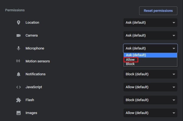Click the JavaScript code brackets icon
This screenshot has height=121, width=183.
tap(19, 87)
